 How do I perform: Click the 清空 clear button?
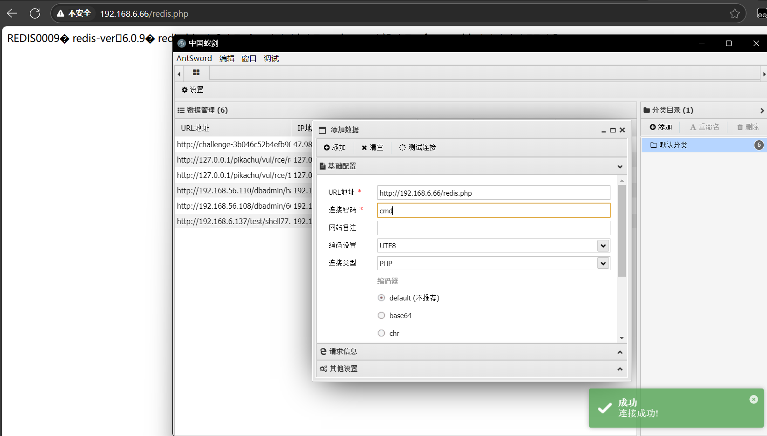click(372, 147)
